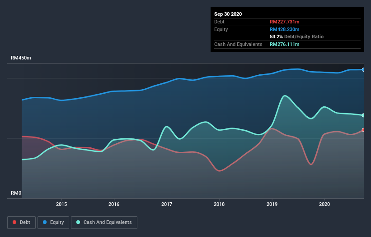The height and width of the screenshot is (237, 371).
Task: Click the RM276.111m cash value
Action: pos(284,44)
